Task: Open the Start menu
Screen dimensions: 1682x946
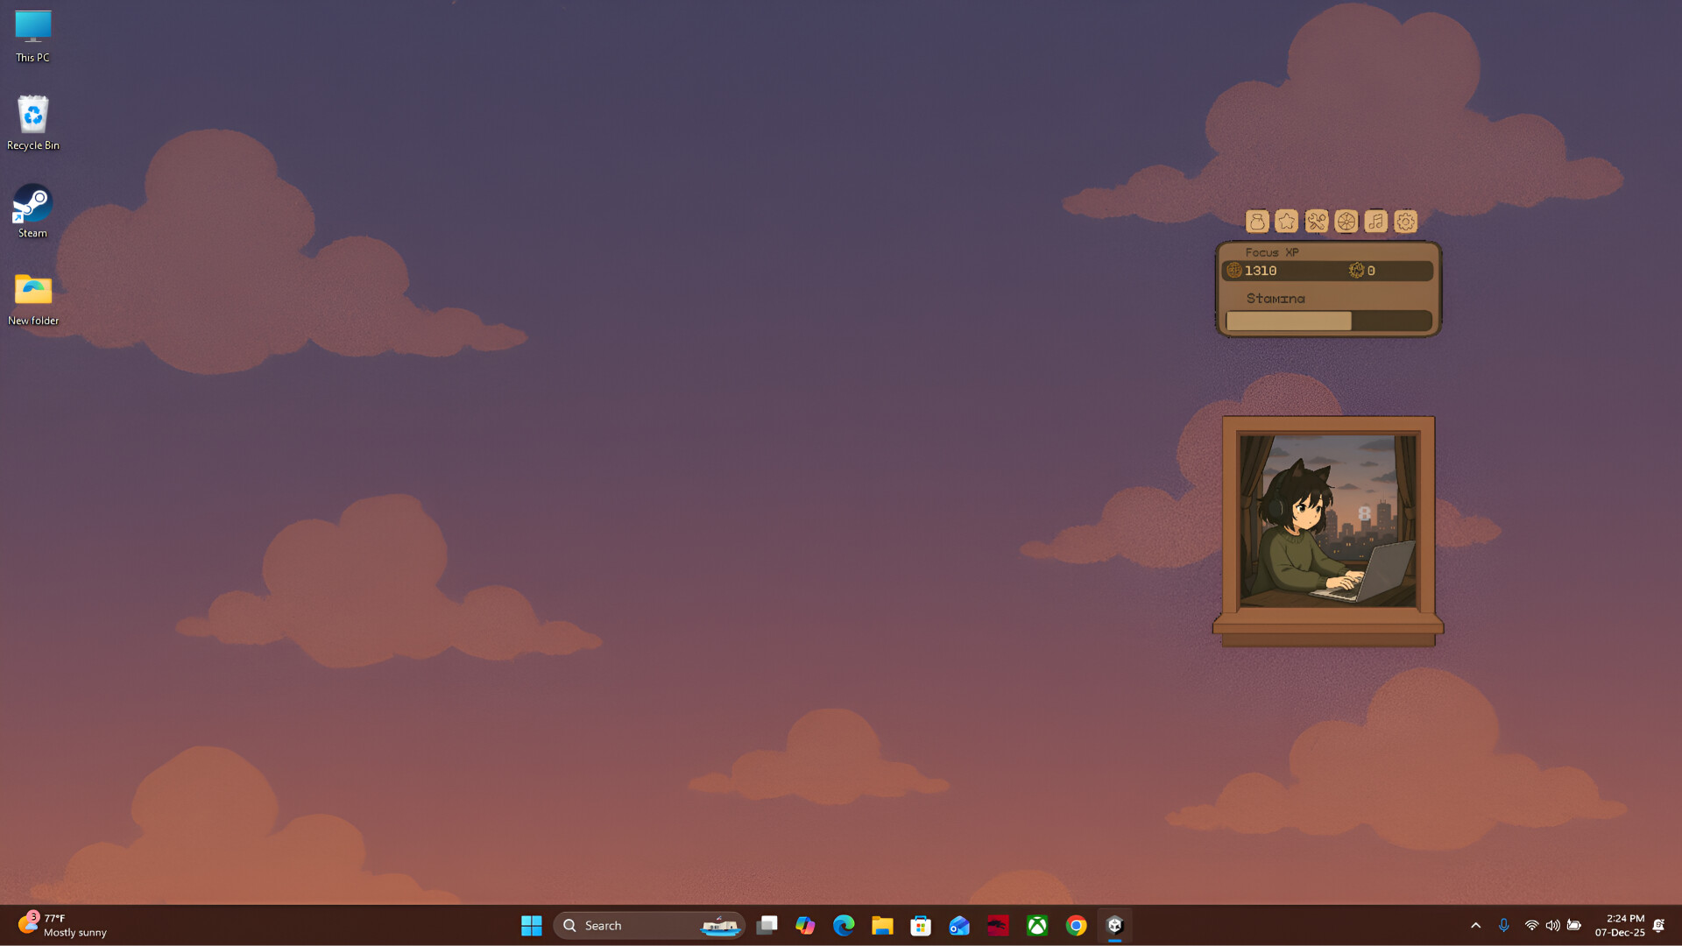Action: pos(531,925)
